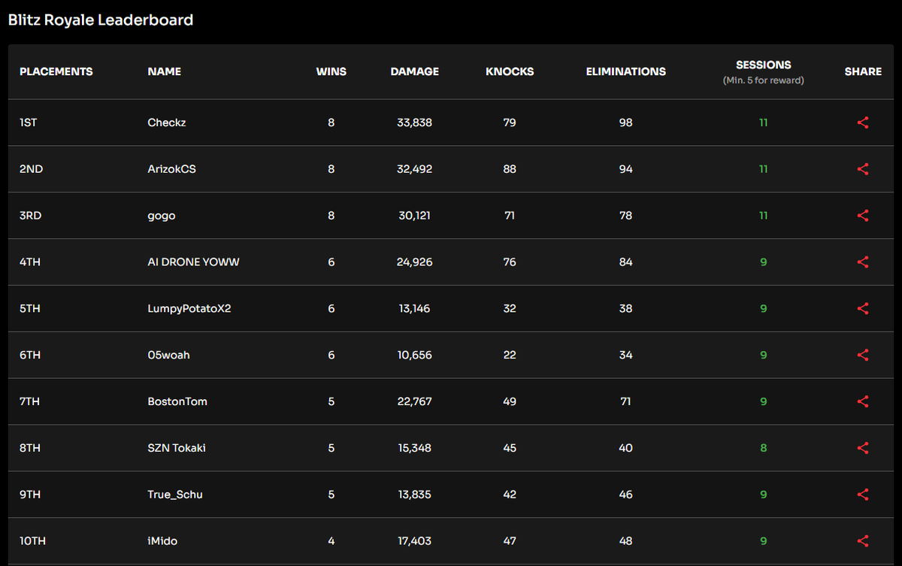
Task: Share LumpyPotatoX2's leaderboard entry
Action: (x=863, y=308)
